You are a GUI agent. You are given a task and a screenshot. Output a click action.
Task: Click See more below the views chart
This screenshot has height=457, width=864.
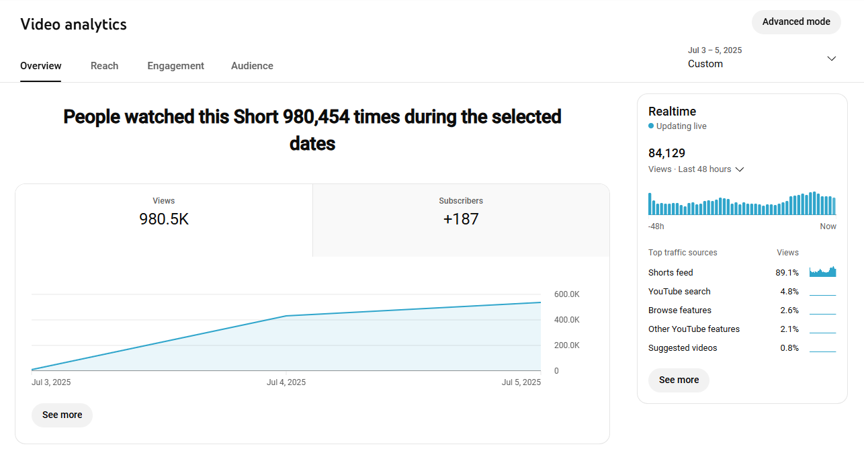62,415
